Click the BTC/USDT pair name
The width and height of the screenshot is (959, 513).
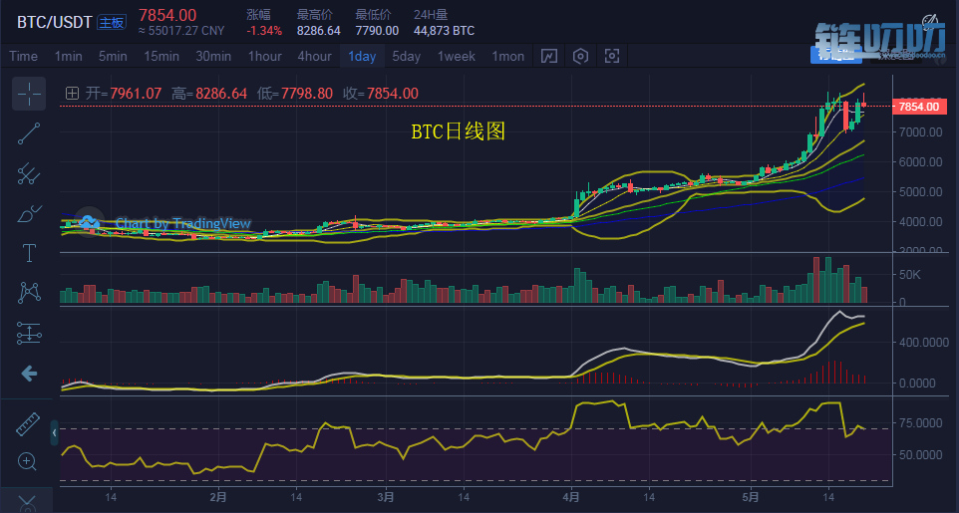point(55,23)
